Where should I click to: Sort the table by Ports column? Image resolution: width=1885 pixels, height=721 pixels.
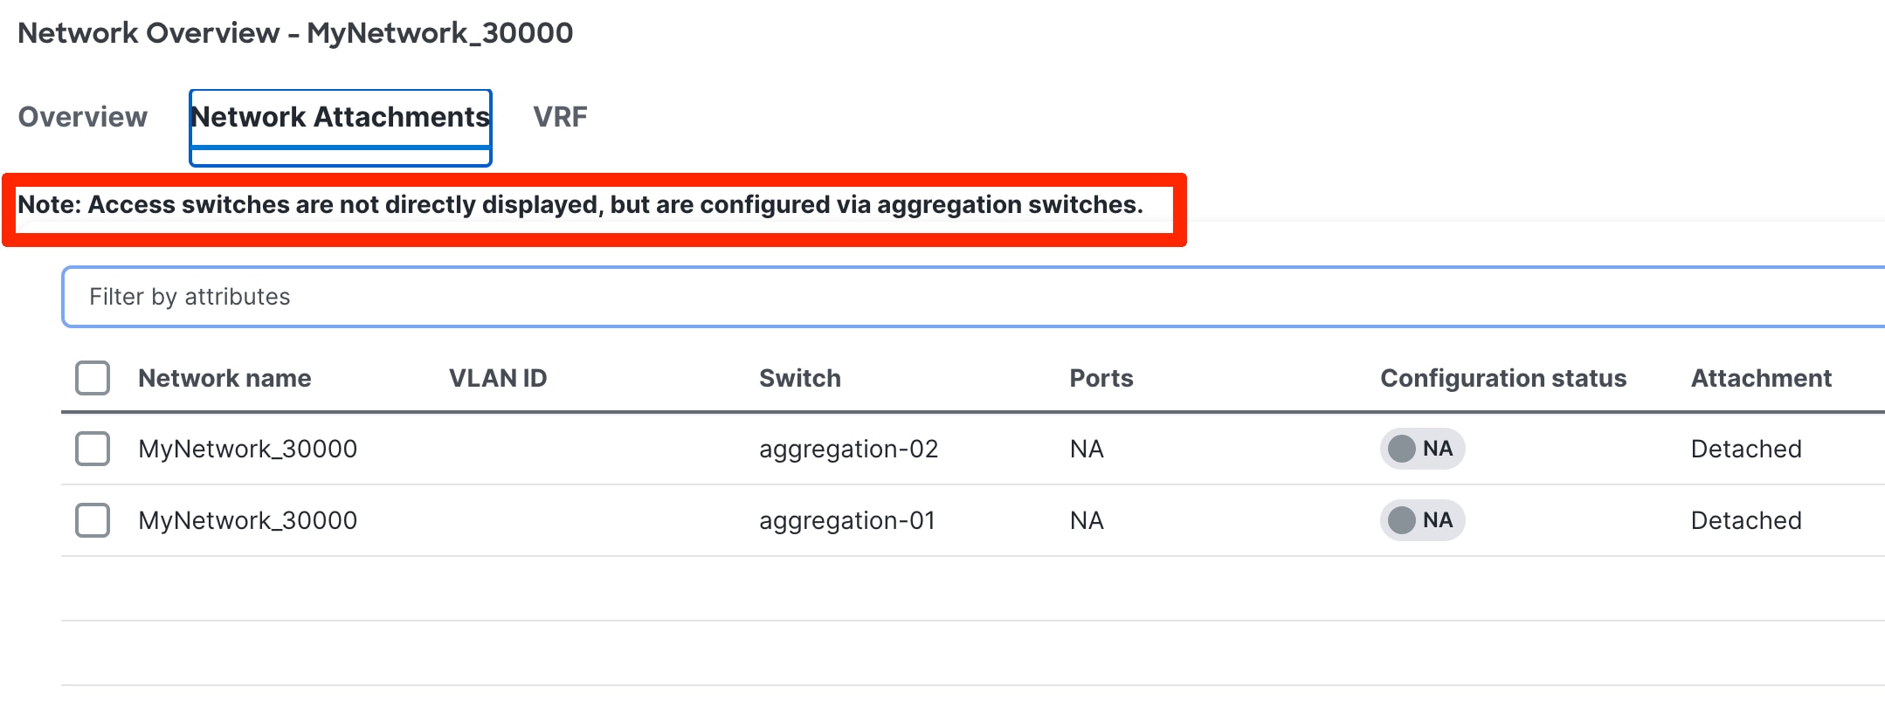click(1101, 377)
